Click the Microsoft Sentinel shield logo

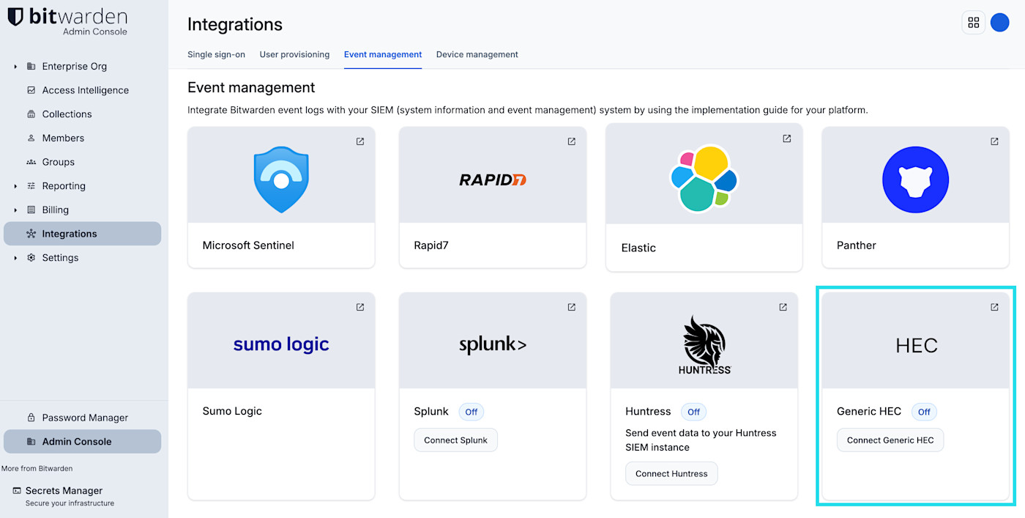(281, 180)
